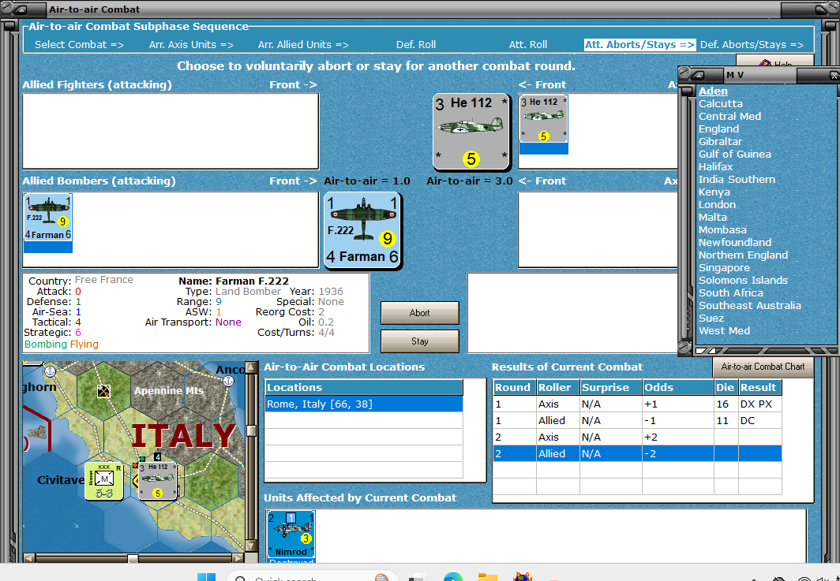Select South Africa in M V list
This screenshot has width=840, height=581.
click(731, 293)
